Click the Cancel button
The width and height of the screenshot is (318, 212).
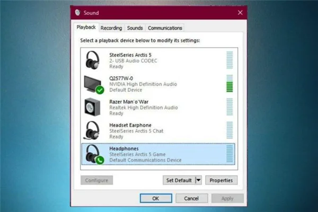pyautogui.click(x=191, y=198)
